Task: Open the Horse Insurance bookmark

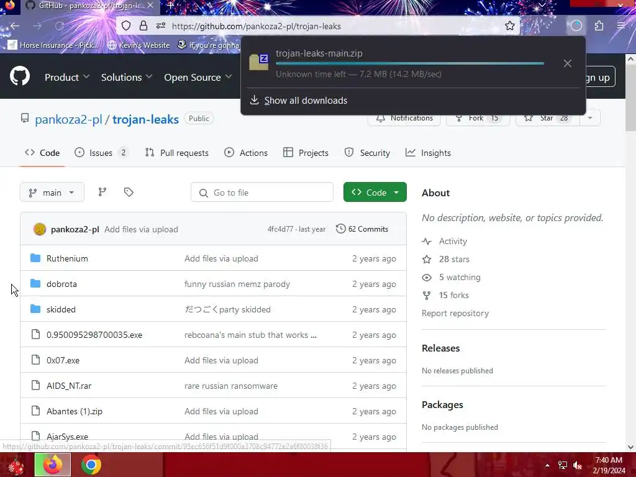Action: (53, 45)
